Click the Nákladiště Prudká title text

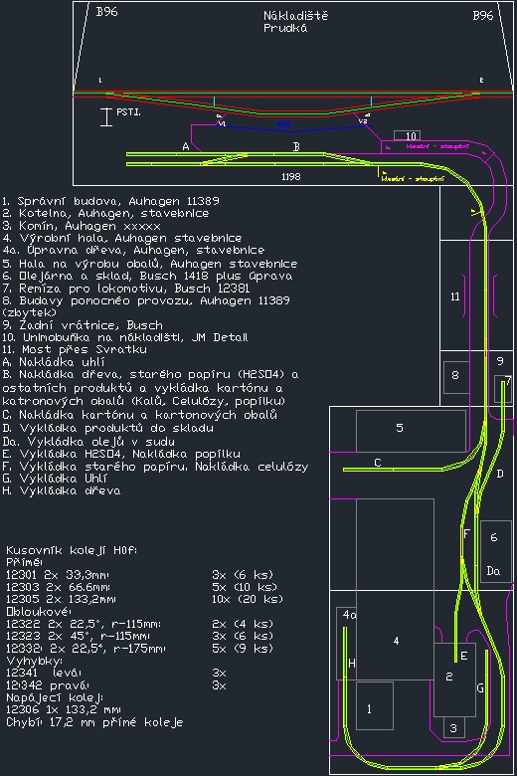click(x=295, y=22)
